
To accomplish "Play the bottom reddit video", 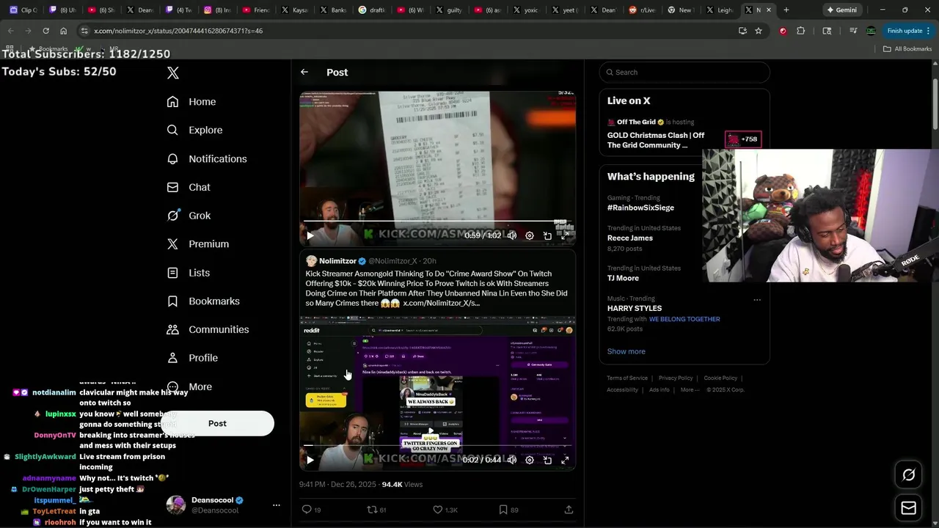I will coord(310,460).
